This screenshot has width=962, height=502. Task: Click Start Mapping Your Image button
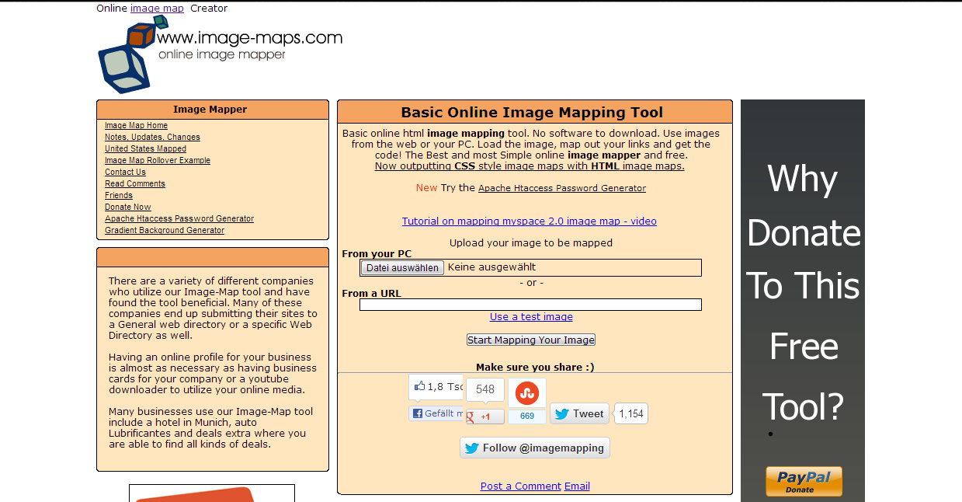[531, 340]
